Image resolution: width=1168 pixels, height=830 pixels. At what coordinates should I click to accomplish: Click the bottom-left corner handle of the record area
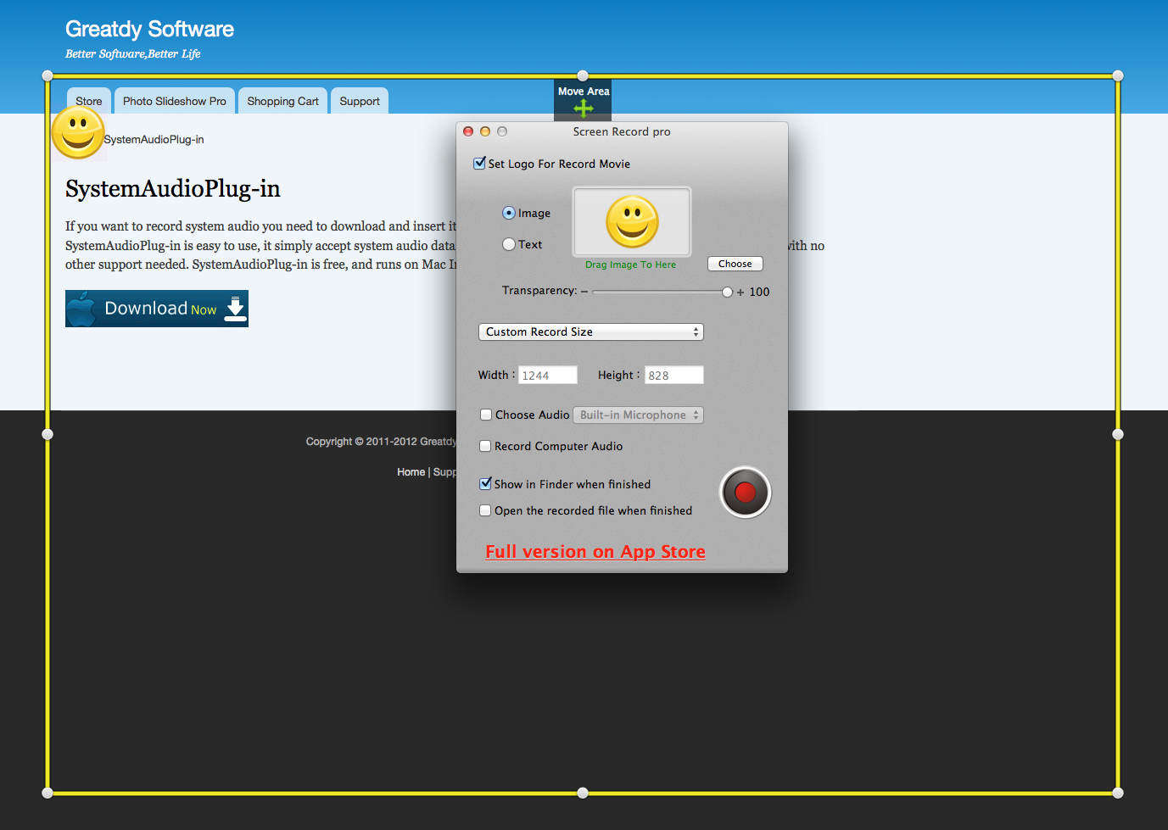click(48, 793)
